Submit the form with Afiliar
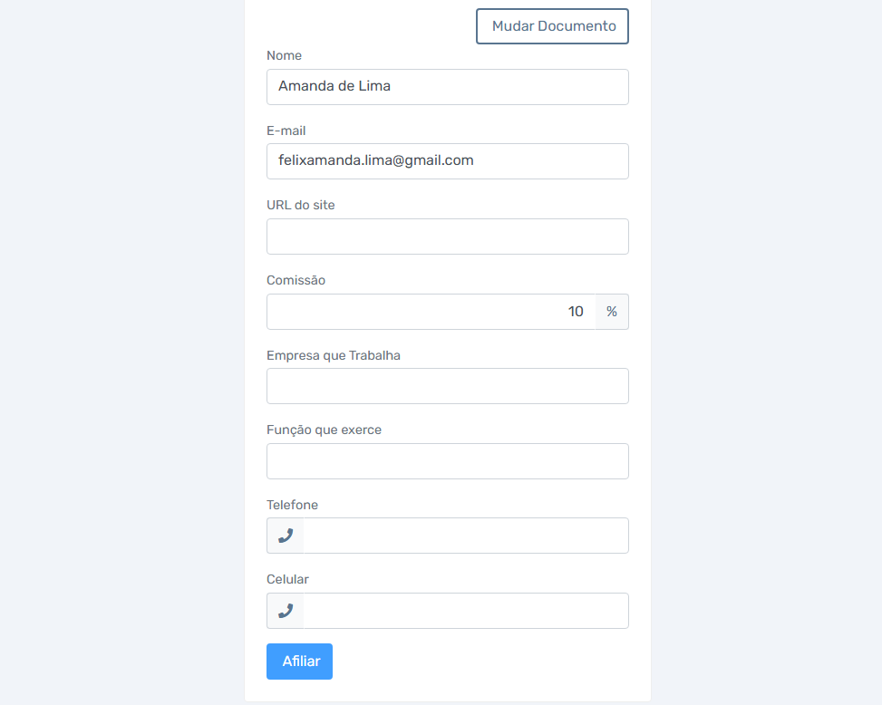Viewport: 882px width, 705px height. [299, 662]
